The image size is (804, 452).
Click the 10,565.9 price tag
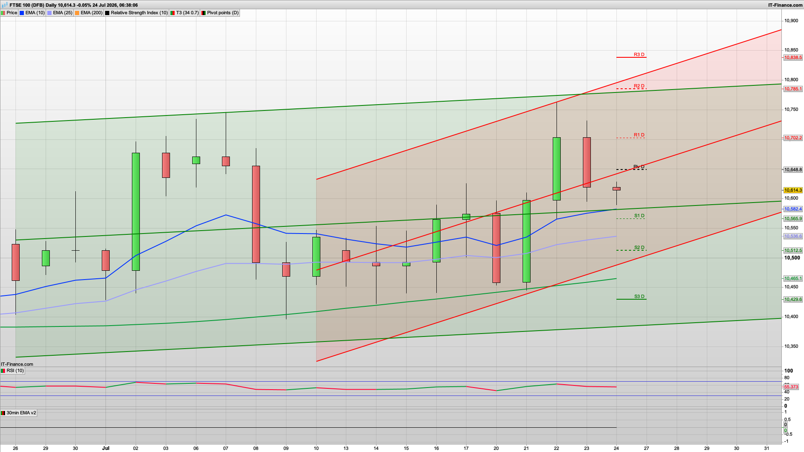[x=793, y=219]
